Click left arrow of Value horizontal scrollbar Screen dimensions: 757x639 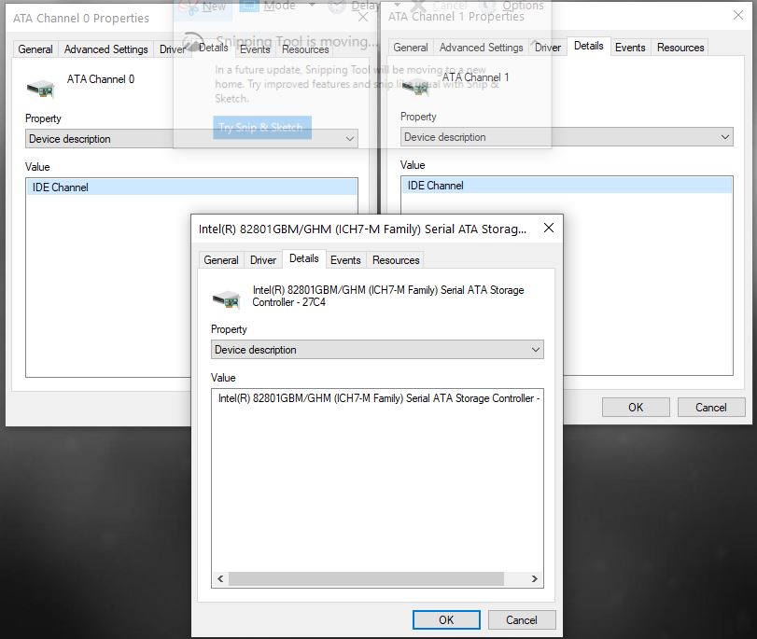(x=220, y=578)
